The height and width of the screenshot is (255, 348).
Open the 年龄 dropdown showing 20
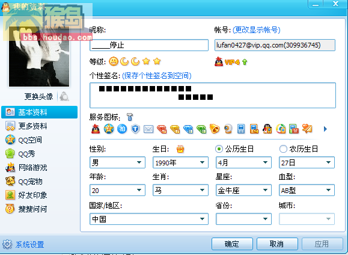117,190
